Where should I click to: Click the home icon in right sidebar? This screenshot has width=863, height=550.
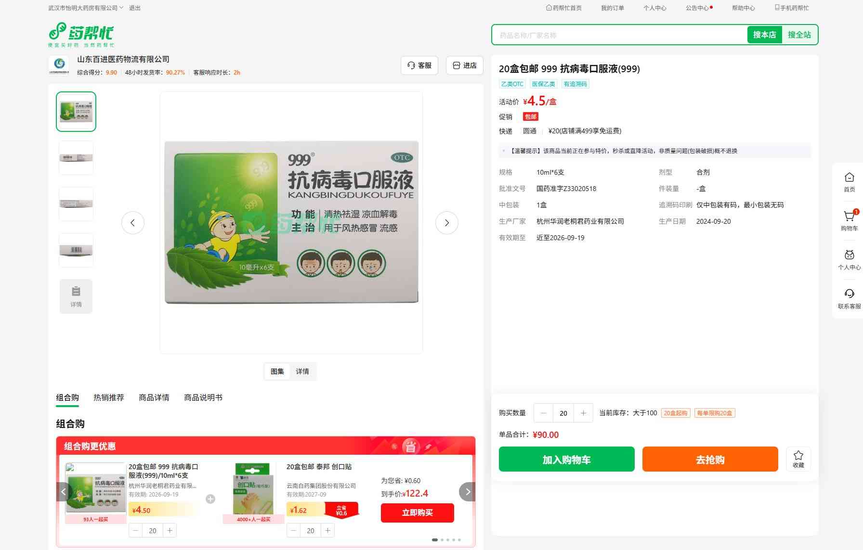[849, 181]
